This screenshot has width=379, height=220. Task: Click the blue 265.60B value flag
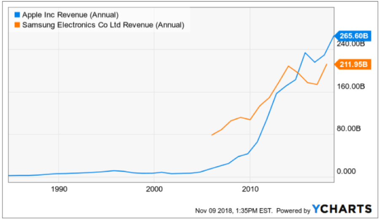pyautogui.click(x=353, y=36)
